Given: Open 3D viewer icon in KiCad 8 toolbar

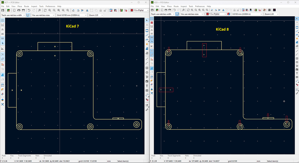Looking at the screenshot, I should click(250, 10).
